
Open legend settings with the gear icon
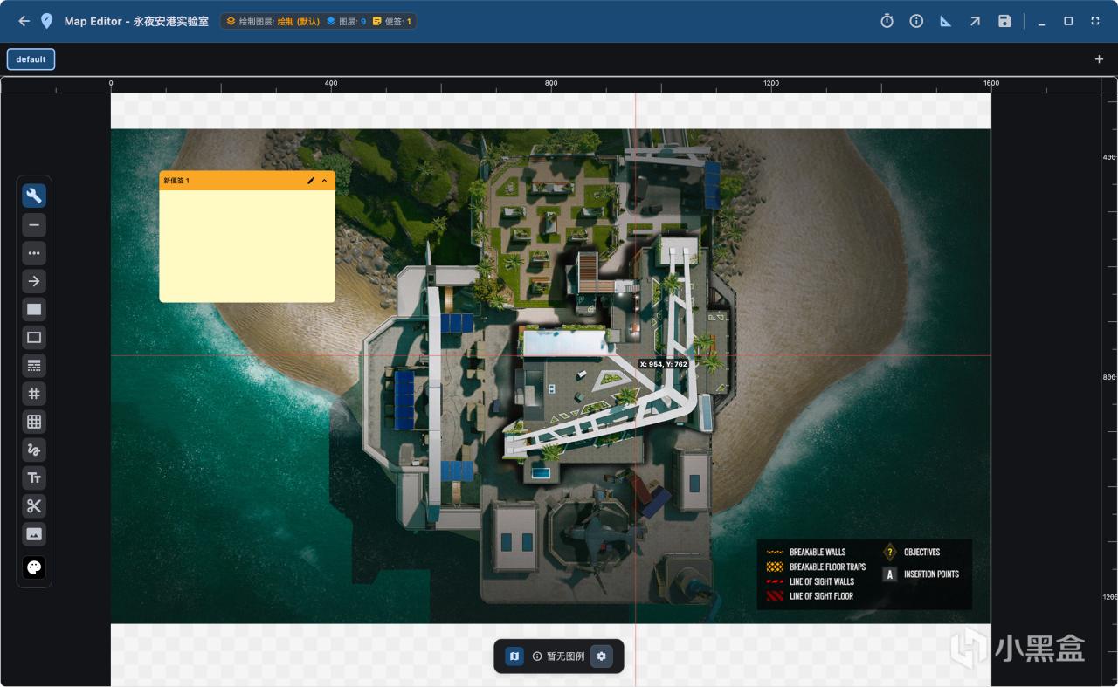[x=601, y=656]
